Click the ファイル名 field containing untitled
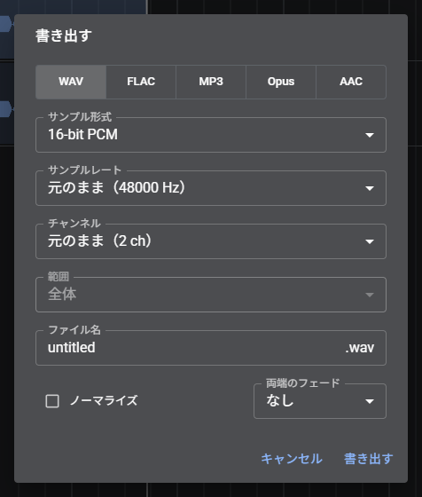Viewport: 422px width, 497px height. 211,348
